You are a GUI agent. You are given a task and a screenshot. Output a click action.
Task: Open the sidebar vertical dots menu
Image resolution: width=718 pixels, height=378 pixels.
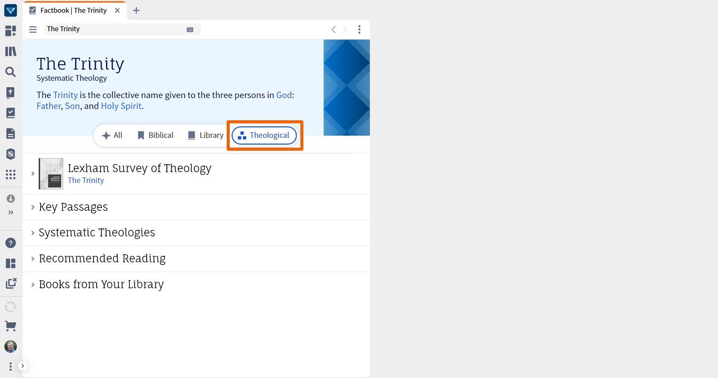11,366
